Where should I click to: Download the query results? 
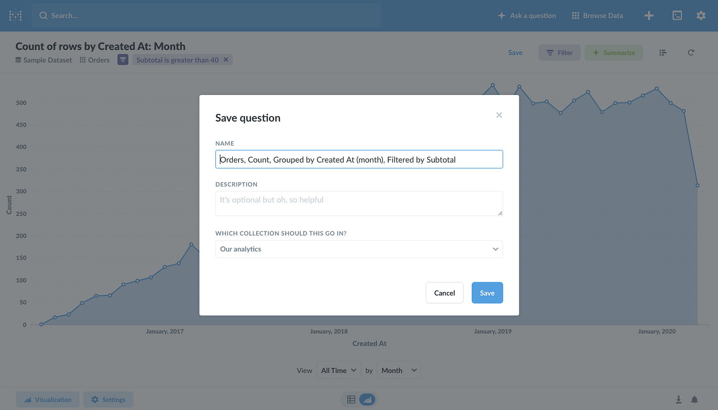point(678,399)
